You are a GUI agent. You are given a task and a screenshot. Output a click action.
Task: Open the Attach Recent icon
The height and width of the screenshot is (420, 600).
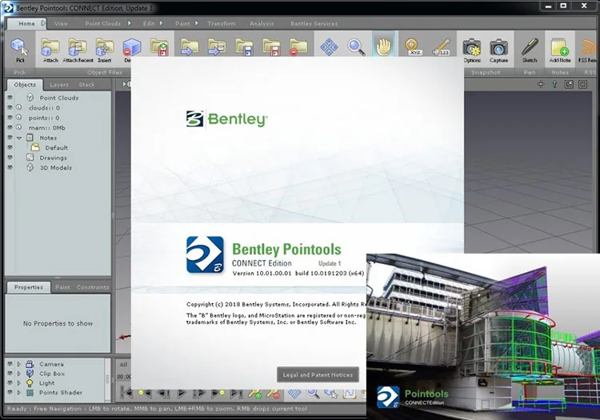click(78, 50)
